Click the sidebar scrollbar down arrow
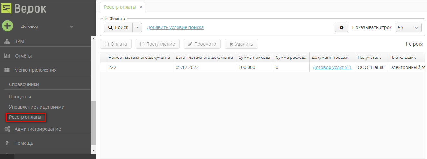Image resolution: width=427 pixels, height=159 pixels. click(x=94, y=151)
